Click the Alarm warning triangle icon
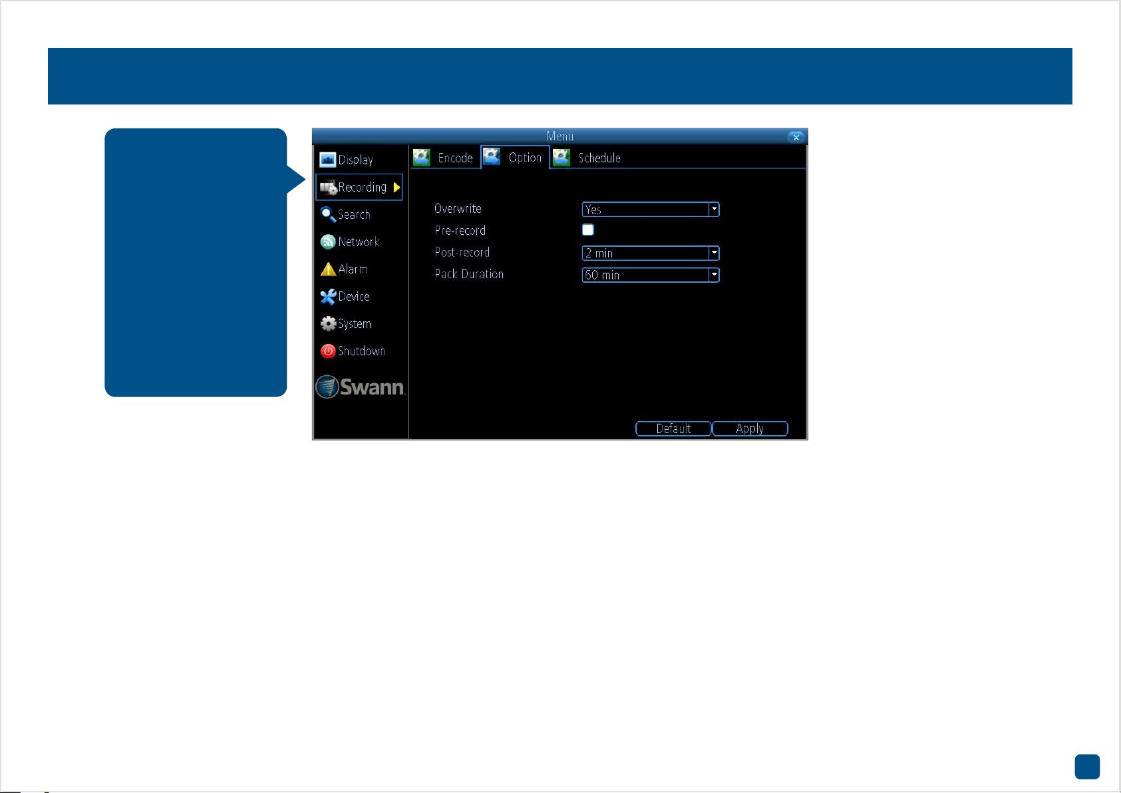 [x=328, y=269]
